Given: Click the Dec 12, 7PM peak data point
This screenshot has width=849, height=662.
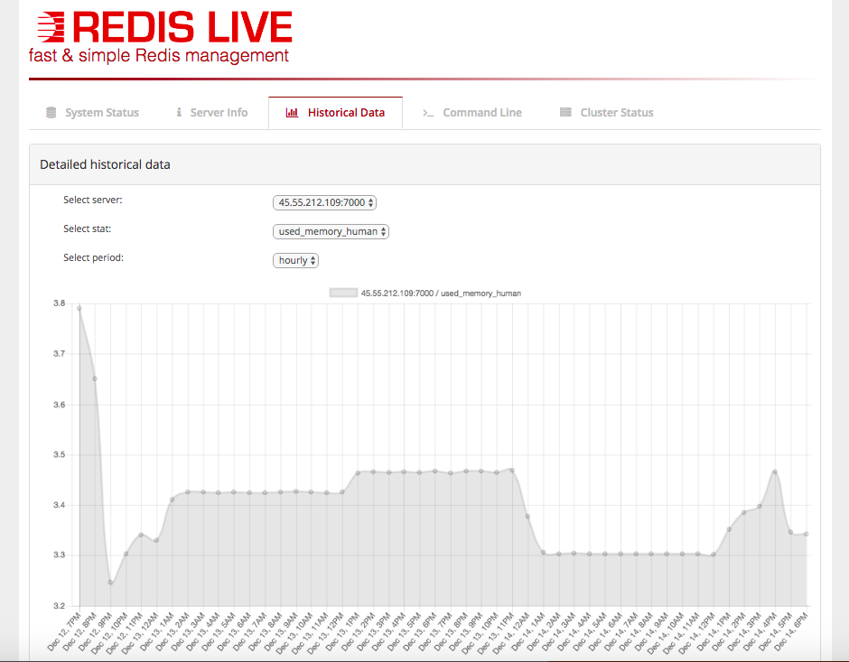Looking at the screenshot, I should pos(79,309).
